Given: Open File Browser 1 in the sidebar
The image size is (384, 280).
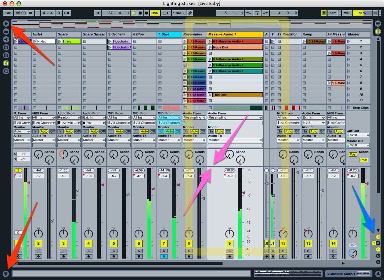Looking at the screenshot, I should click(6, 47).
